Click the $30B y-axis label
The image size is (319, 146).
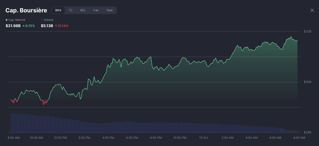click(307, 82)
